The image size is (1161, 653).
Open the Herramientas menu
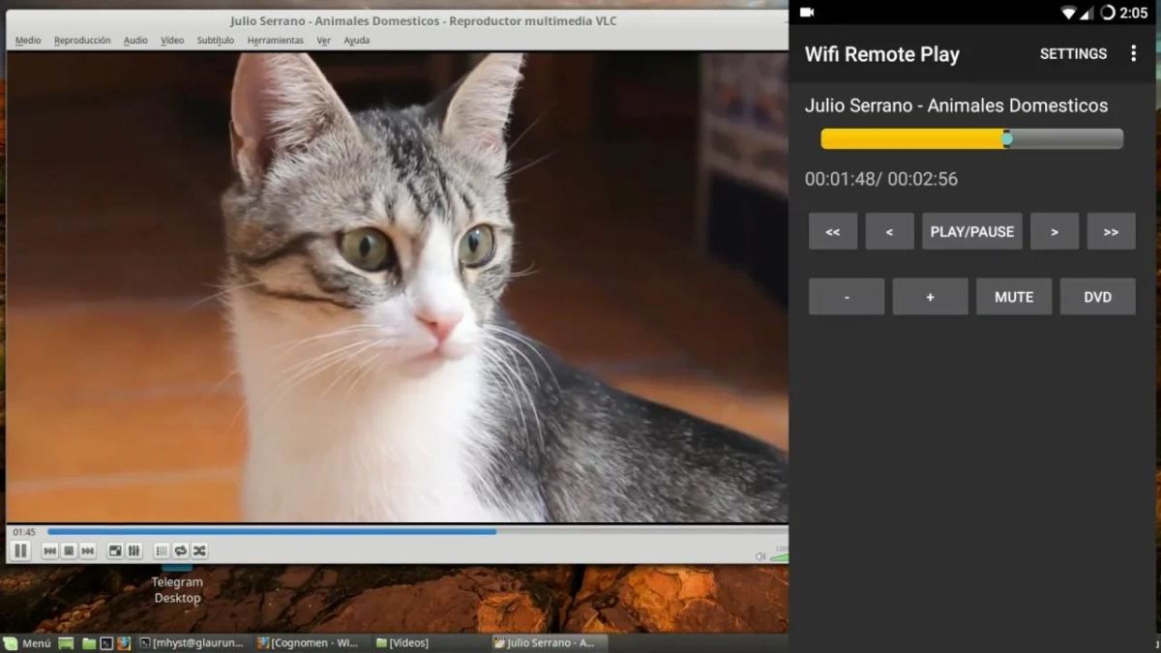275,41
